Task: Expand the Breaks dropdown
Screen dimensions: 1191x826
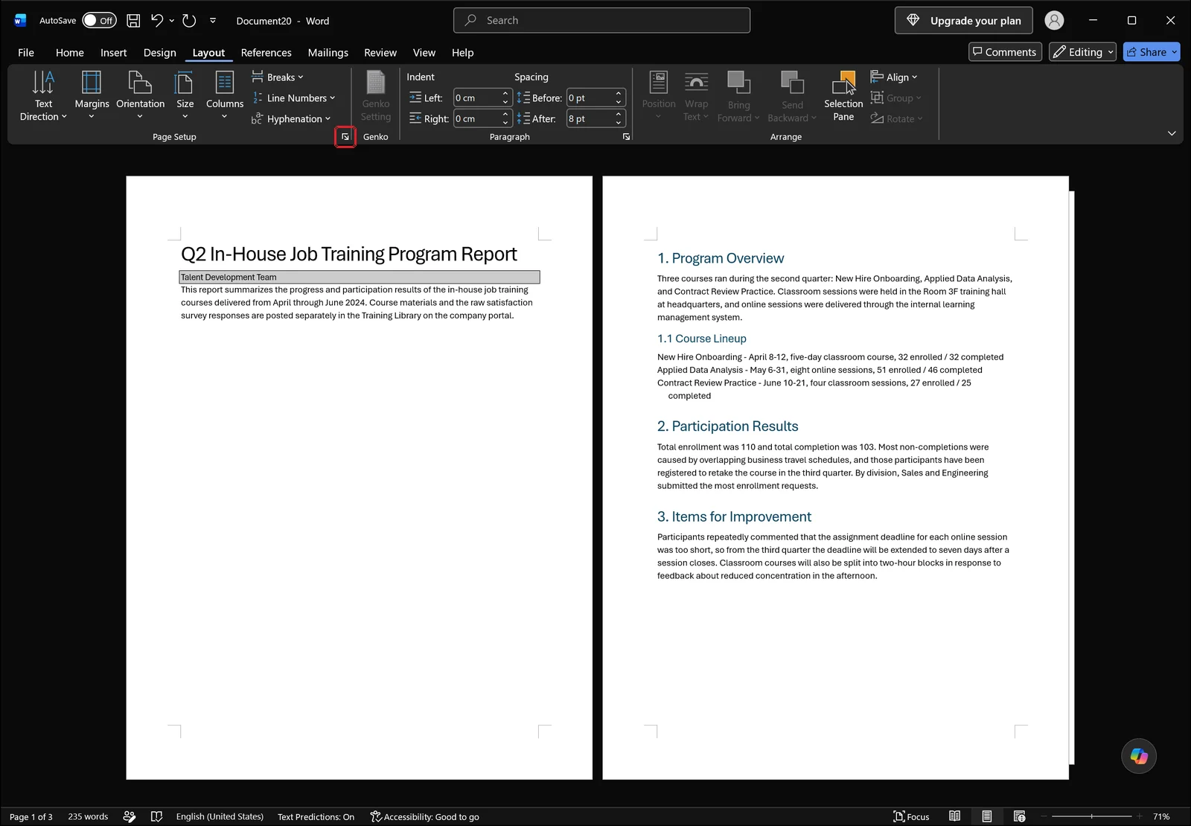Action: tap(278, 77)
